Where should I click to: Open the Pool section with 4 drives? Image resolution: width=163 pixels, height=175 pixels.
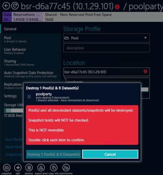coord(31,40)
